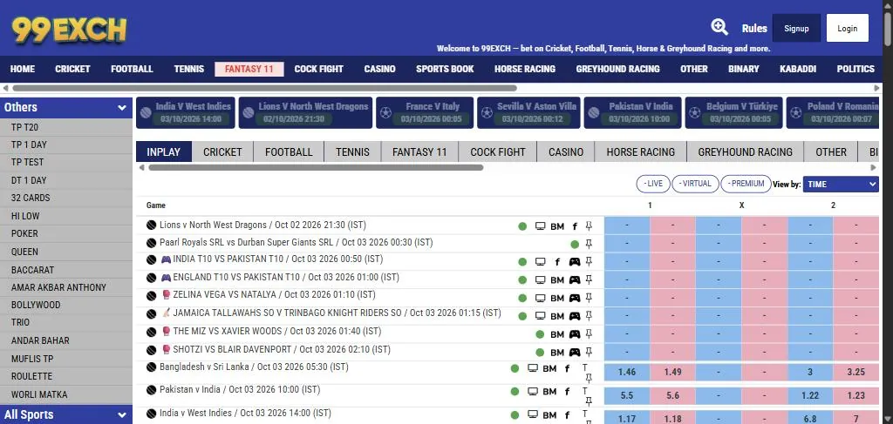Pin the Shotzi vs Blair Davenport match

(x=589, y=352)
